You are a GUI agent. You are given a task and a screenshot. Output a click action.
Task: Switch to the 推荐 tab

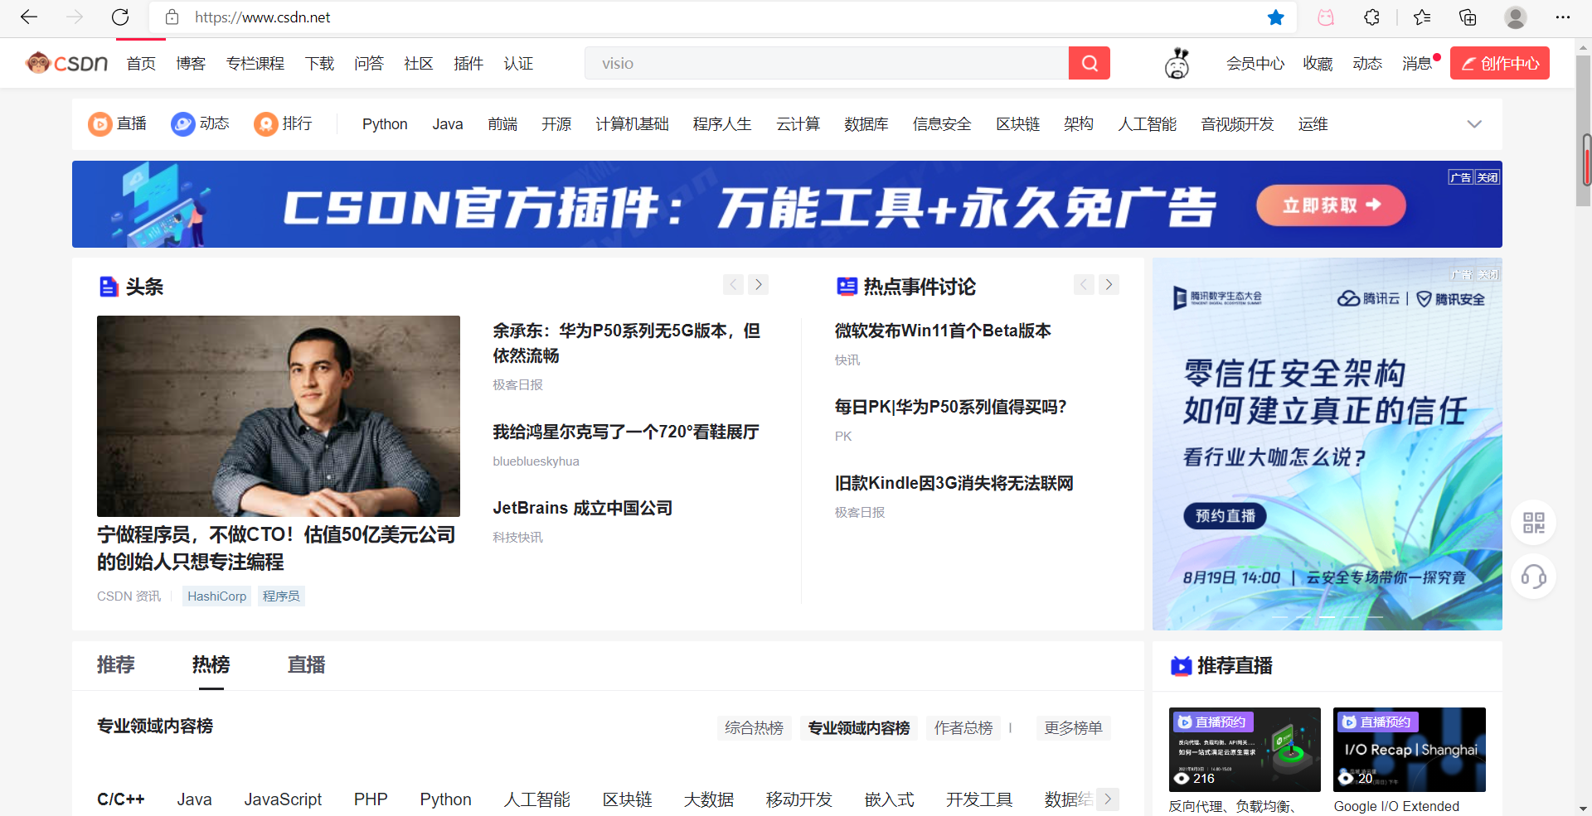115,664
